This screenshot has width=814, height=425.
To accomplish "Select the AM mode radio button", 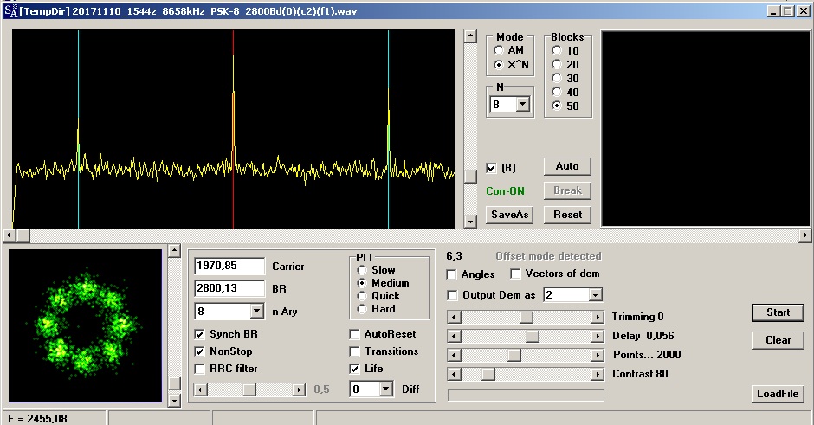I will click(499, 50).
